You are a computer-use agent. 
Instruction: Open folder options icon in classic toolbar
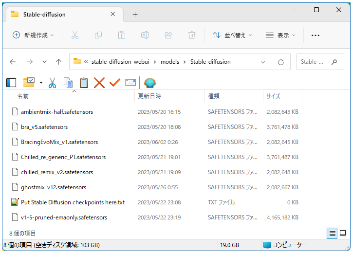tap(29, 83)
